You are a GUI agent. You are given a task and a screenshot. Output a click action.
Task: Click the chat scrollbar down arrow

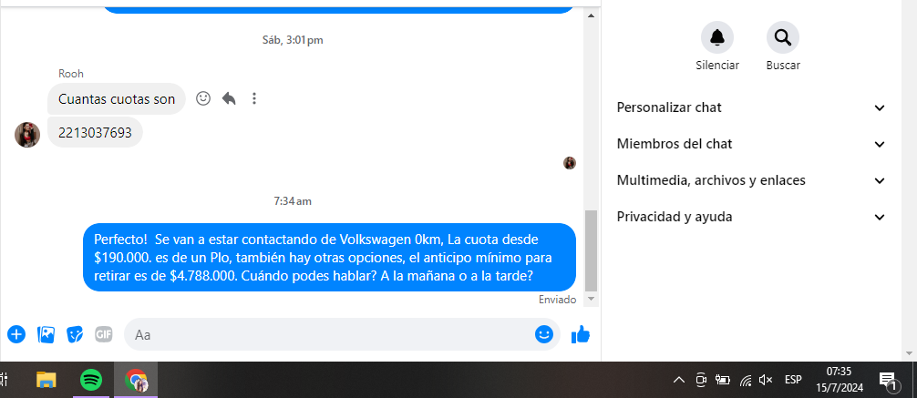pyautogui.click(x=591, y=299)
